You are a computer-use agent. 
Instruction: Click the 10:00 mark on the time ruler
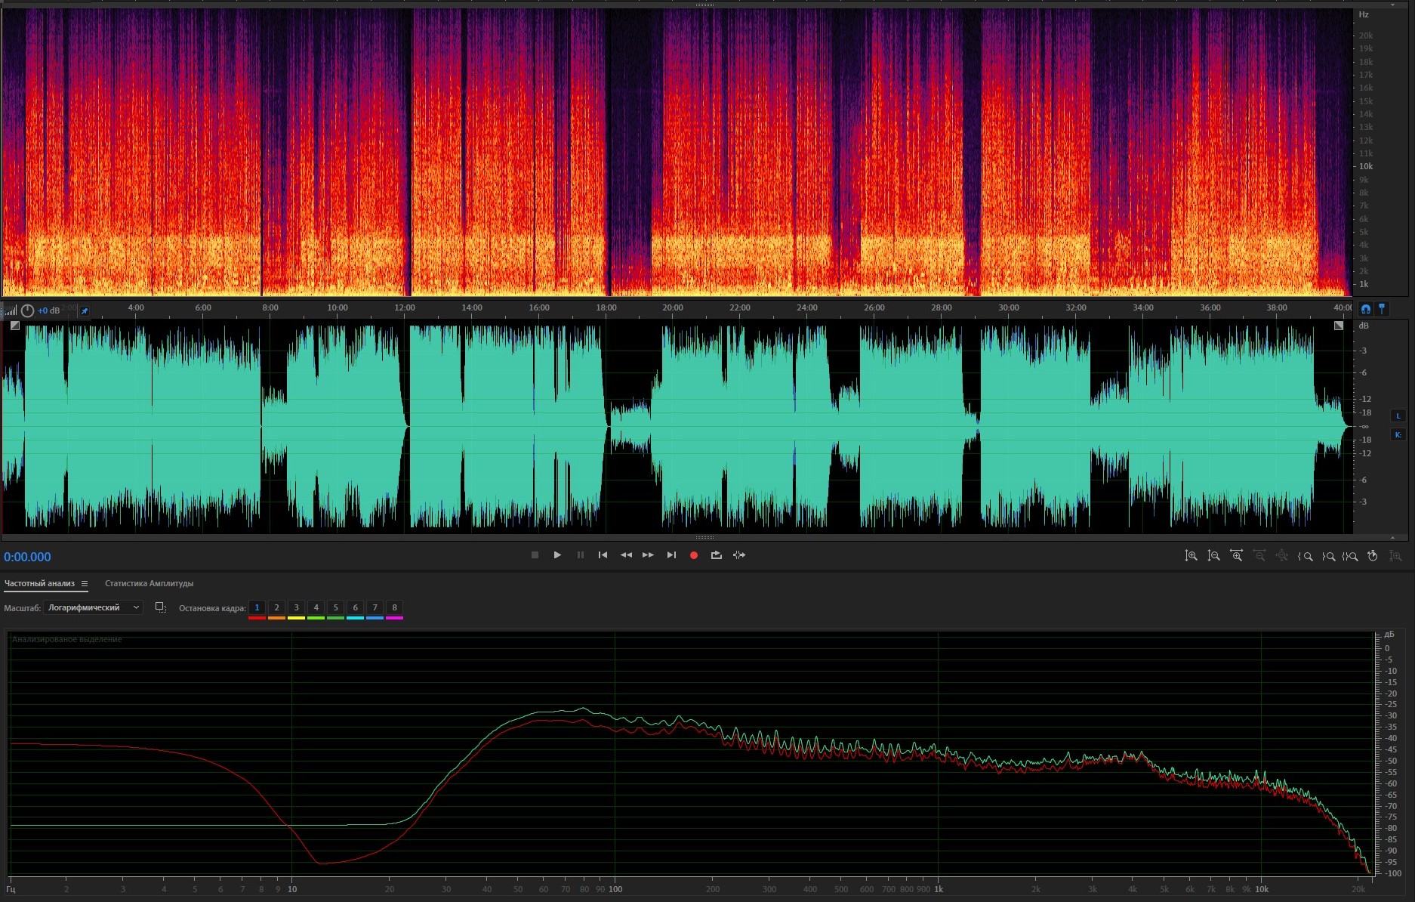pyautogui.click(x=338, y=307)
